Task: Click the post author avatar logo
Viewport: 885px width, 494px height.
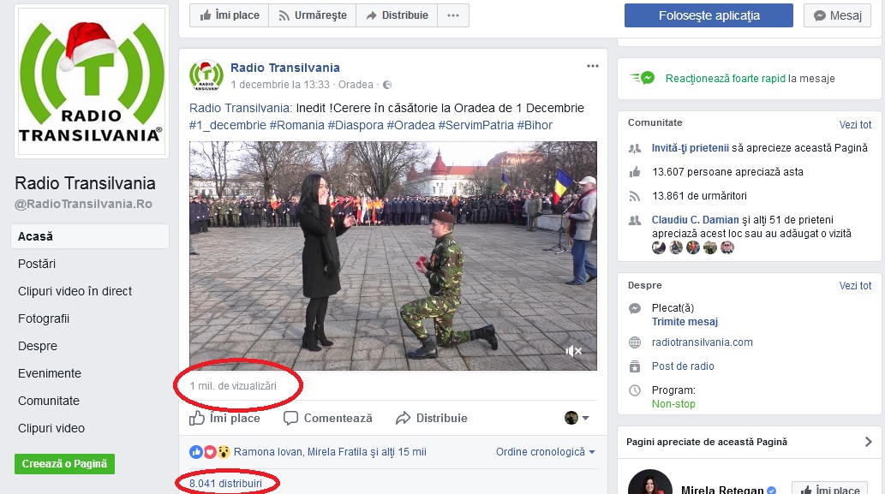Action: click(x=206, y=76)
